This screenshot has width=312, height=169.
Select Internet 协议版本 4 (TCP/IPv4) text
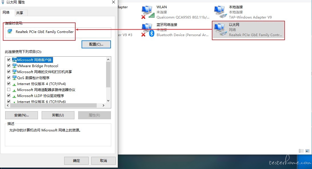[41, 84]
